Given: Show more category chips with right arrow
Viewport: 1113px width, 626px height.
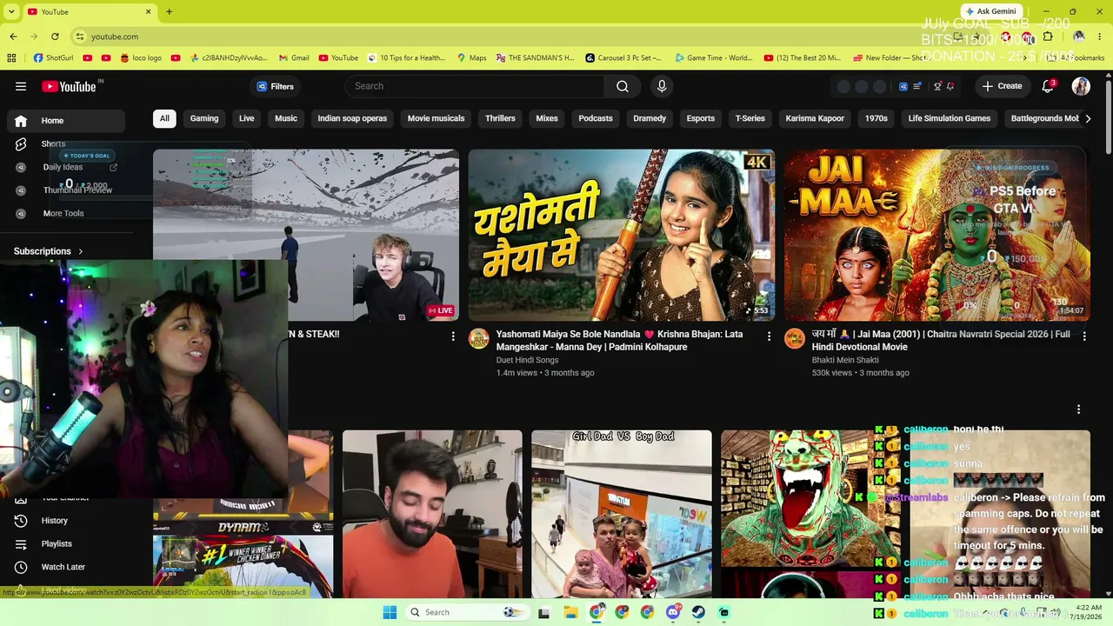Looking at the screenshot, I should coord(1087,118).
